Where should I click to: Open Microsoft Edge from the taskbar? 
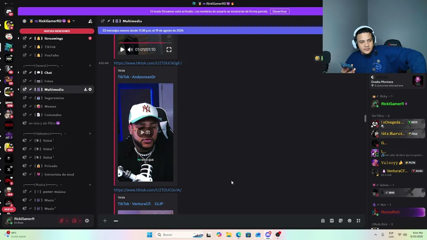[x=239, y=235]
